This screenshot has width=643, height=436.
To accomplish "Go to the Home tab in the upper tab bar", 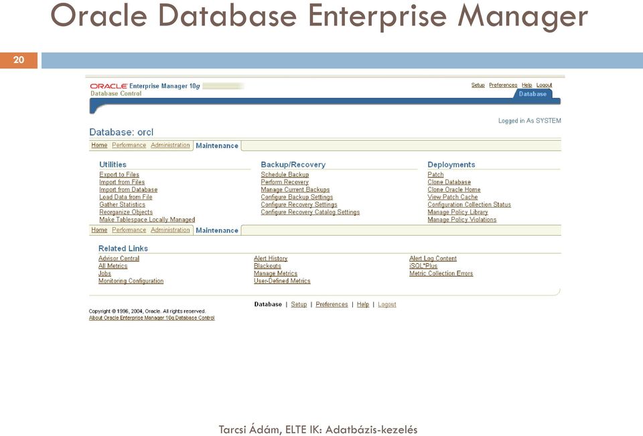I will (x=99, y=145).
